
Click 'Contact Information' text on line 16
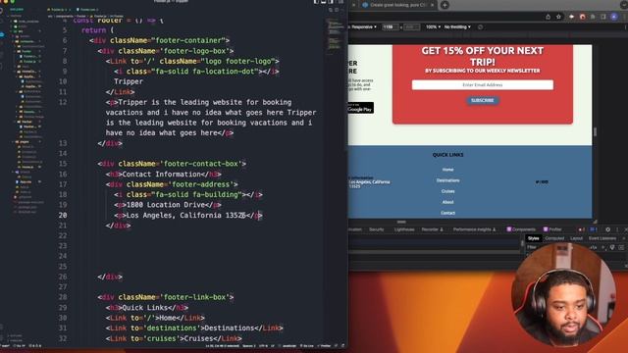point(161,175)
